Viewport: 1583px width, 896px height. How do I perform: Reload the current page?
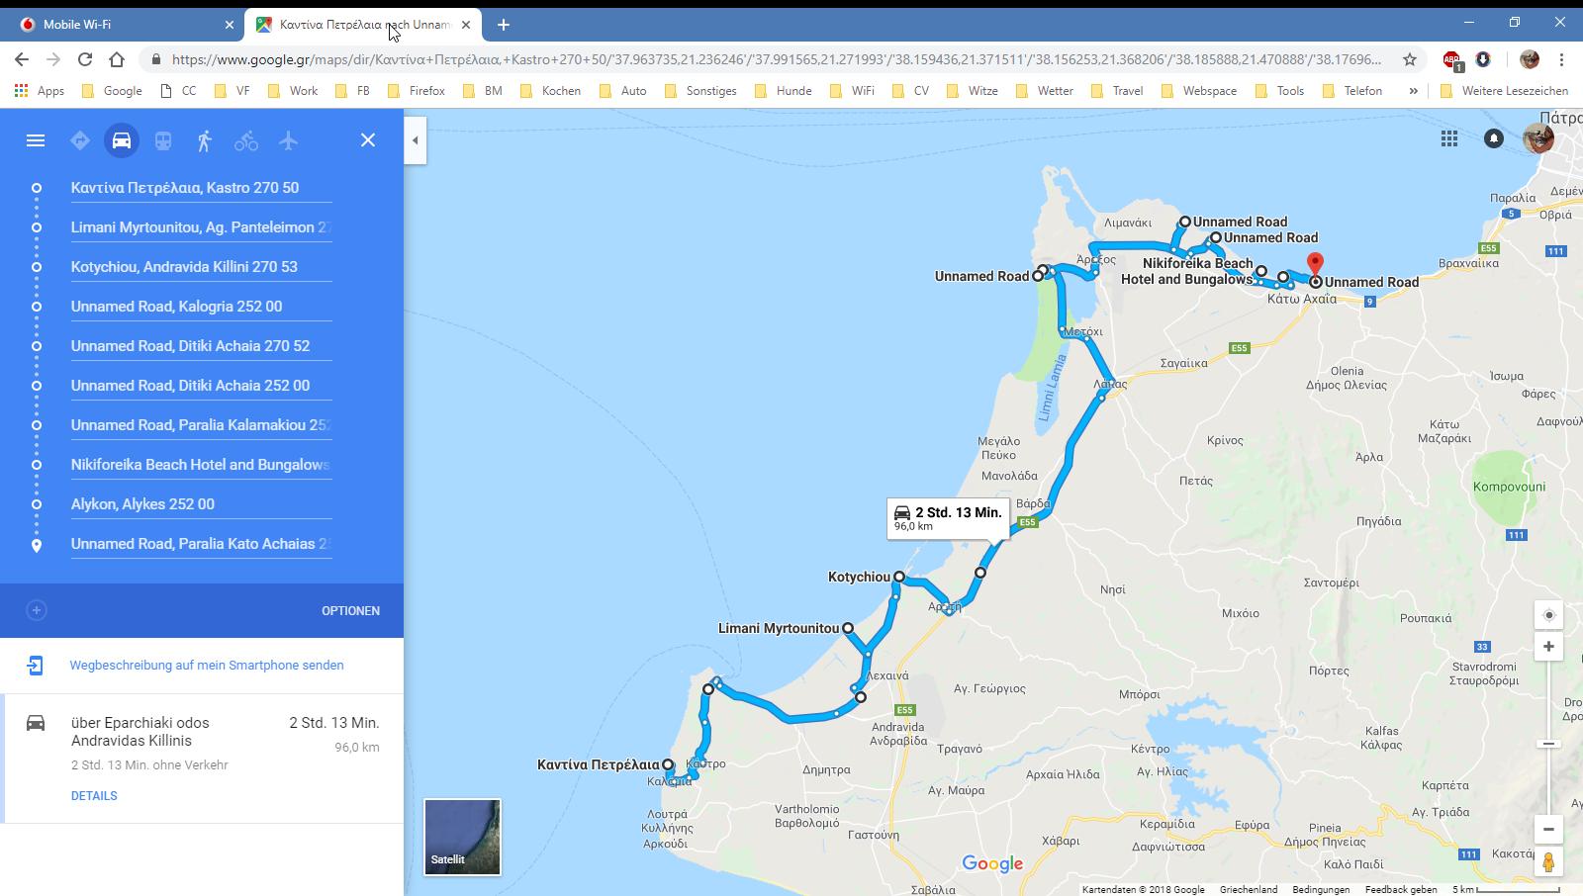click(x=85, y=59)
